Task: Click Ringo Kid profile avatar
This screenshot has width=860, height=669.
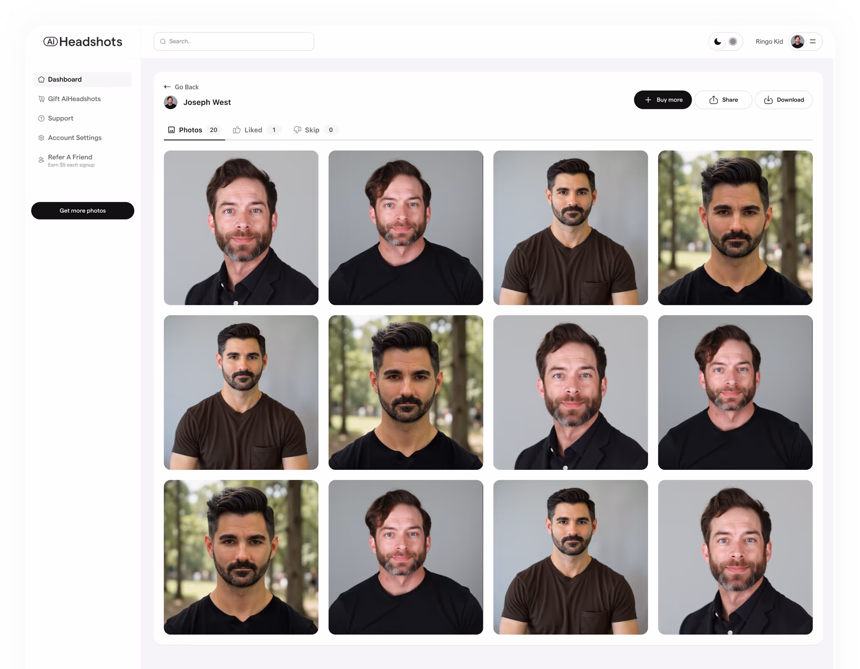Action: click(x=797, y=42)
